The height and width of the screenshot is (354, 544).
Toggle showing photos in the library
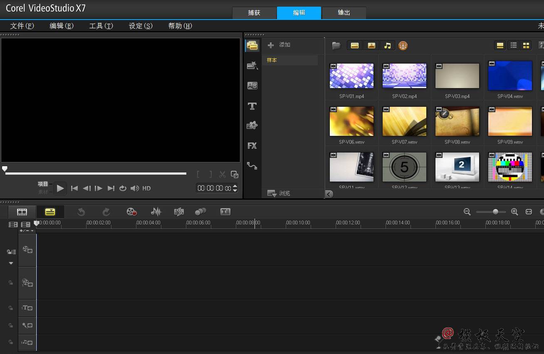[x=371, y=46]
